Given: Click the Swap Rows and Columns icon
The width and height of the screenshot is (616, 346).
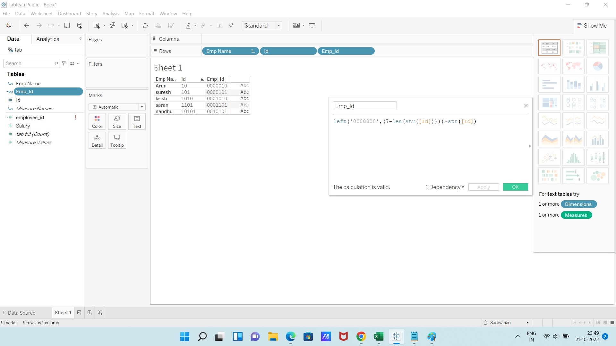Looking at the screenshot, I should tap(145, 26).
